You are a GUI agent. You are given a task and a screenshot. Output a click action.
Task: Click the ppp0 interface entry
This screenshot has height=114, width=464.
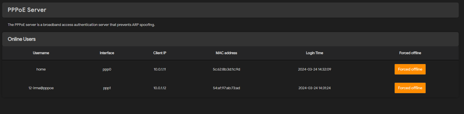(107, 69)
